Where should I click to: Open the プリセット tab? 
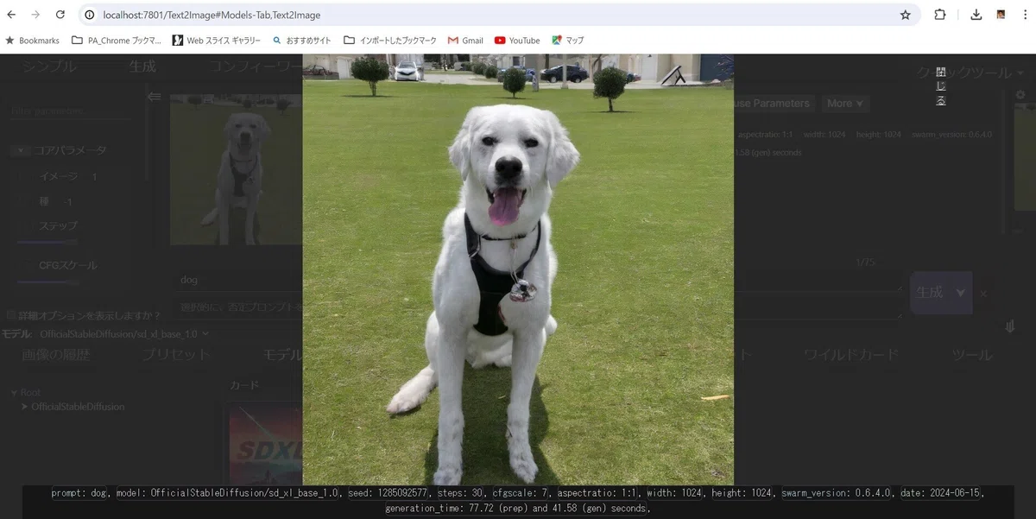[175, 354]
